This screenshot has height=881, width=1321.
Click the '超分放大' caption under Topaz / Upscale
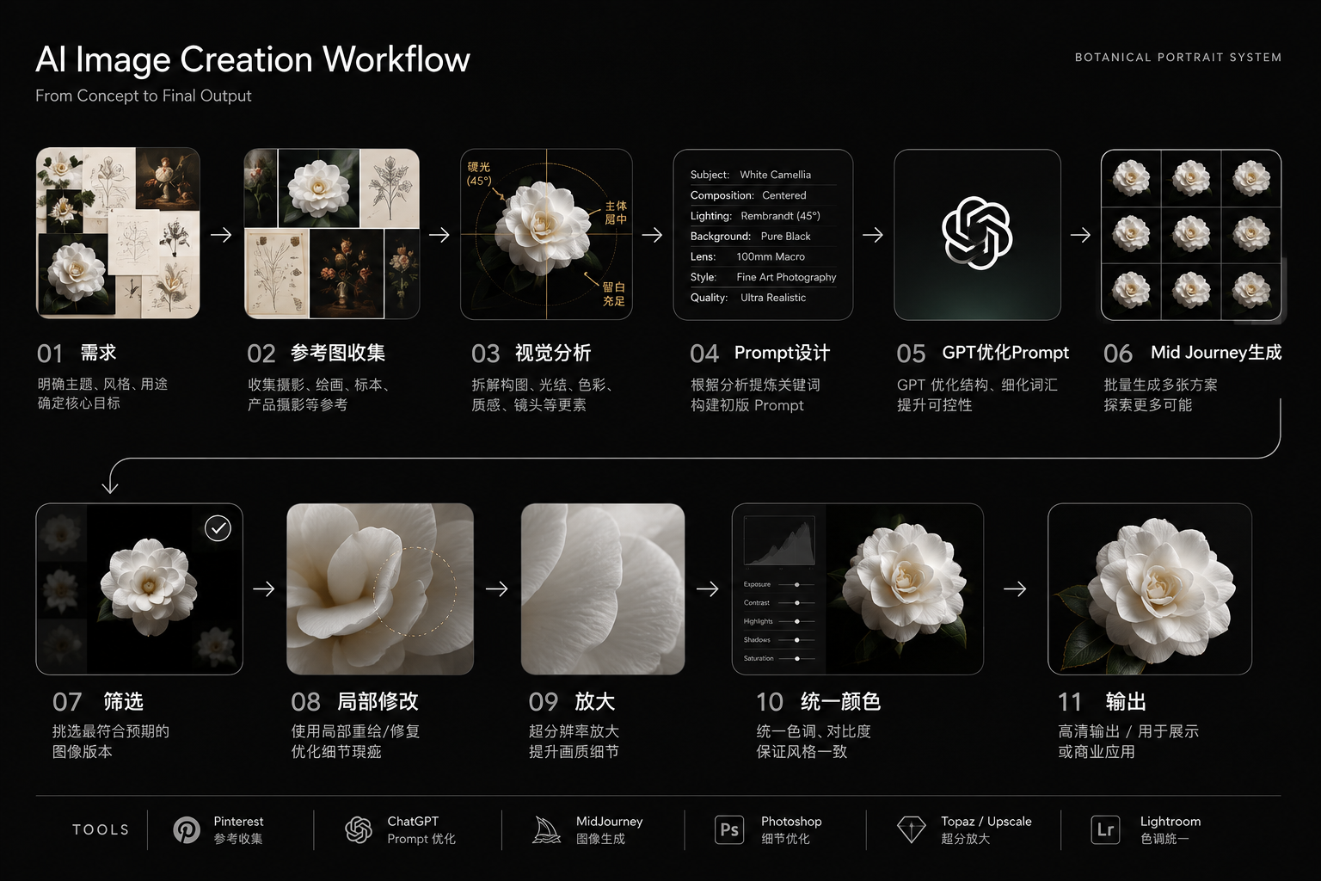pos(965,839)
